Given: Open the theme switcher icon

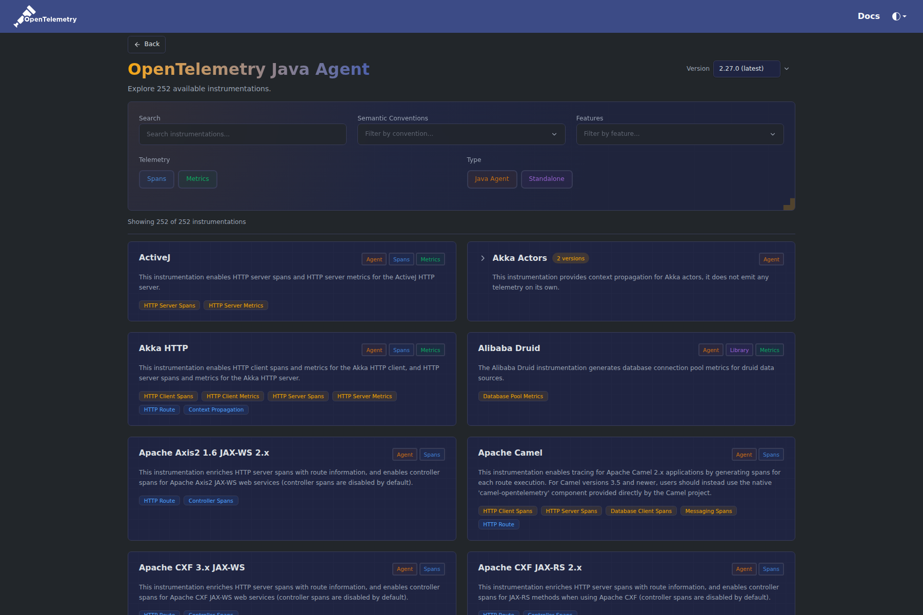Looking at the screenshot, I should pos(899,16).
